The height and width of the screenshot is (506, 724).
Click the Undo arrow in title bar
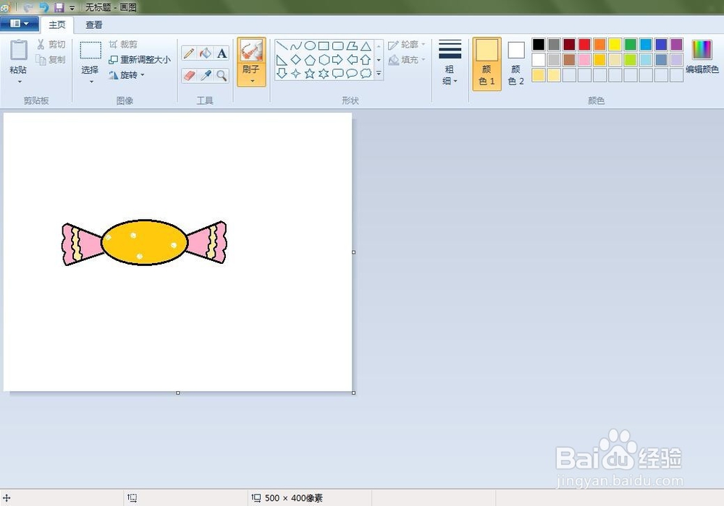pyautogui.click(x=43, y=7)
